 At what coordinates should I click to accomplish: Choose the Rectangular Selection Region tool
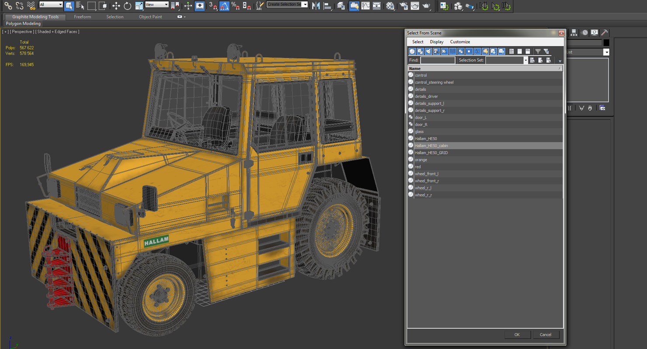(91, 6)
